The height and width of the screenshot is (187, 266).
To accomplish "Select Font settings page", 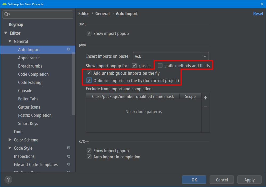I will tap(18, 132).
